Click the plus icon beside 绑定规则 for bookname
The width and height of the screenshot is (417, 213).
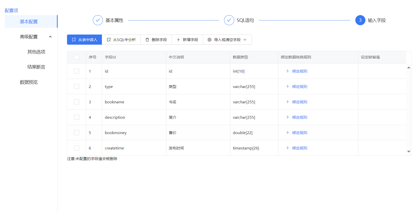tap(288, 102)
